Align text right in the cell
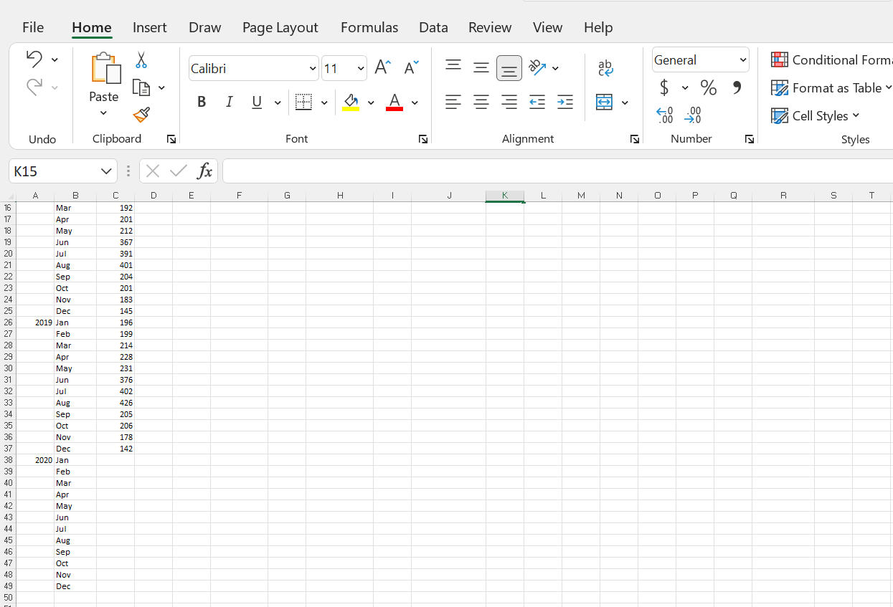 point(509,102)
